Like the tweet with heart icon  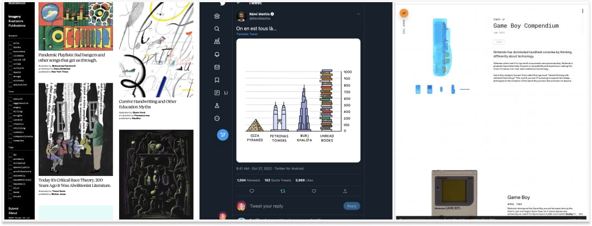pyautogui.click(x=314, y=191)
